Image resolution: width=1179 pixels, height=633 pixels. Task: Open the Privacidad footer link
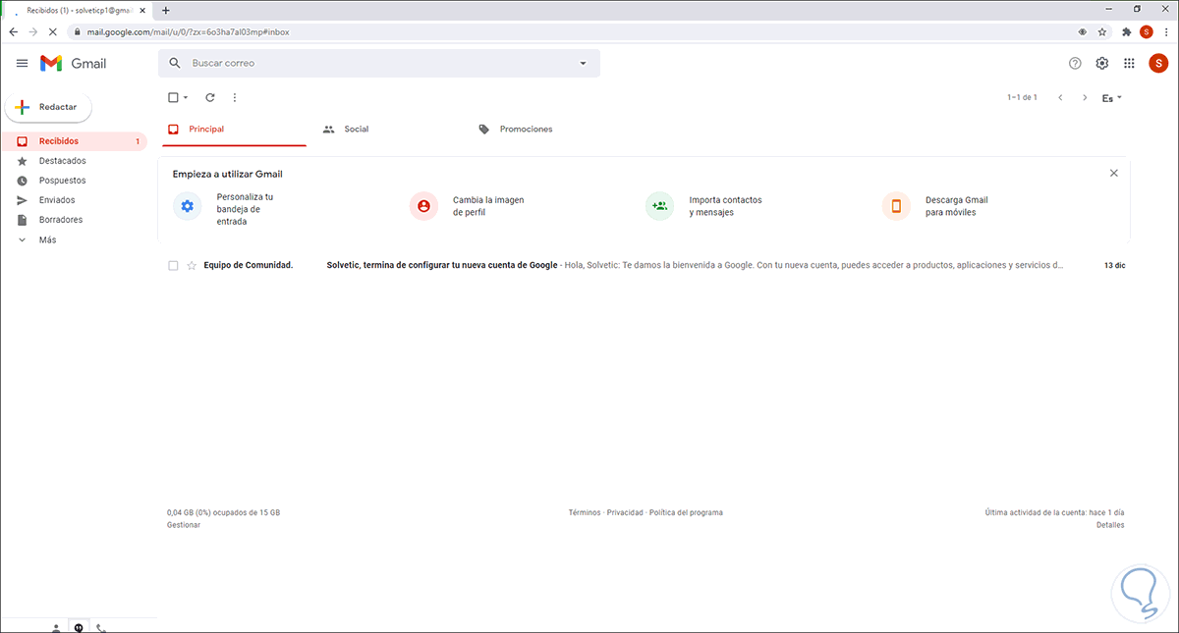pos(625,512)
